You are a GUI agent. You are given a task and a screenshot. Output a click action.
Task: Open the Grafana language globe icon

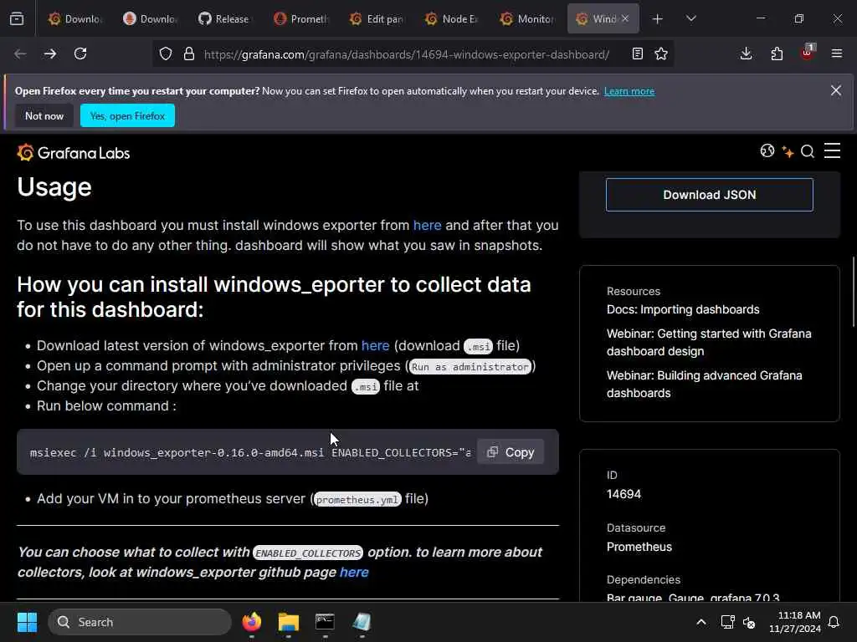[x=767, y=150]
